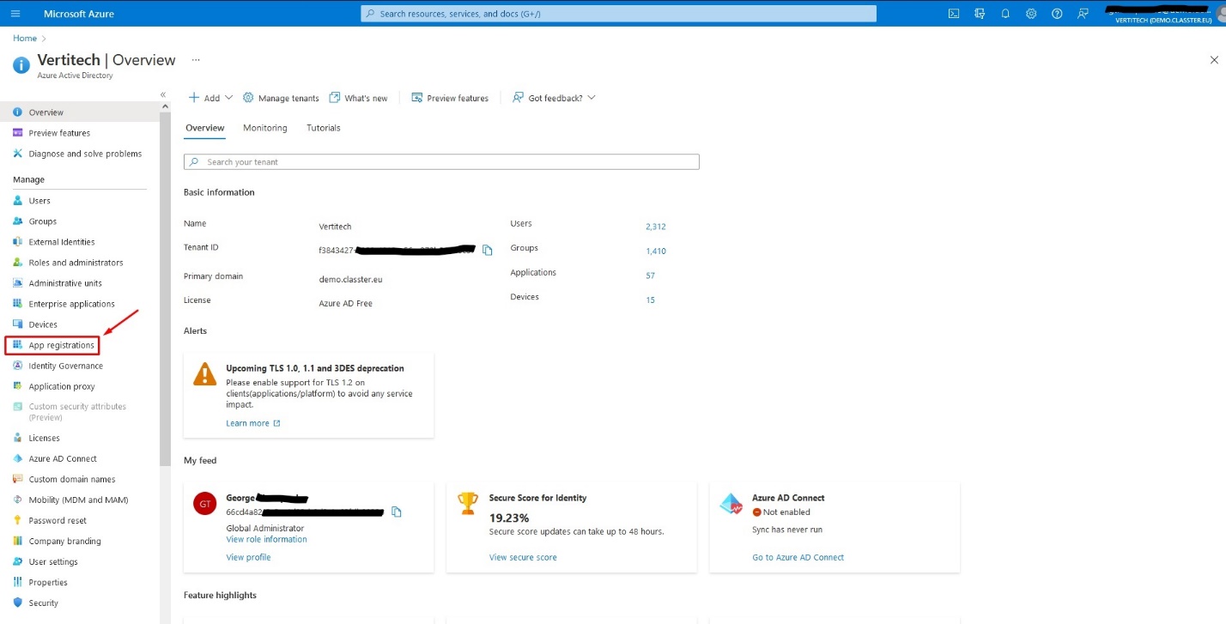Collapse the left sidebar with double chevron
Screen dimensions: 1226x624
tap(163, 94)
